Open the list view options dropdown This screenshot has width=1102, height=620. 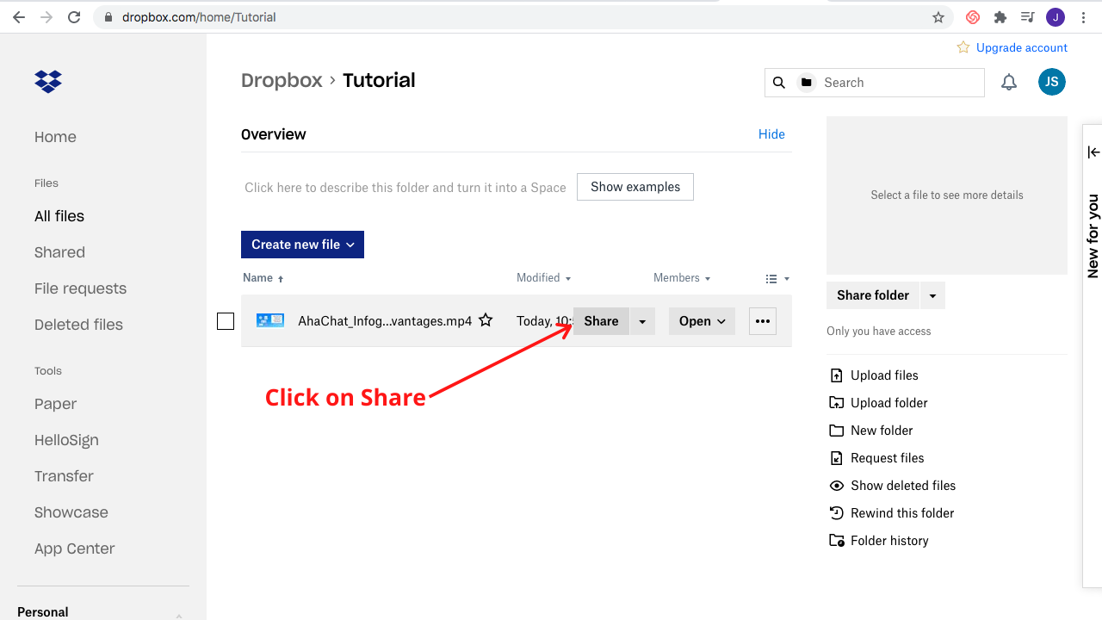[777, 279]
